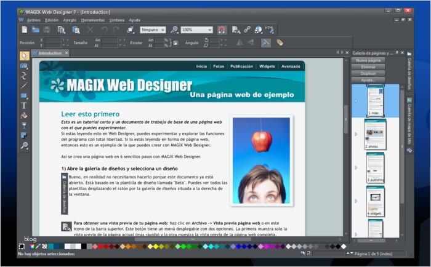
Task: Open the Herramientas menu
Action: tap(92, 20)
